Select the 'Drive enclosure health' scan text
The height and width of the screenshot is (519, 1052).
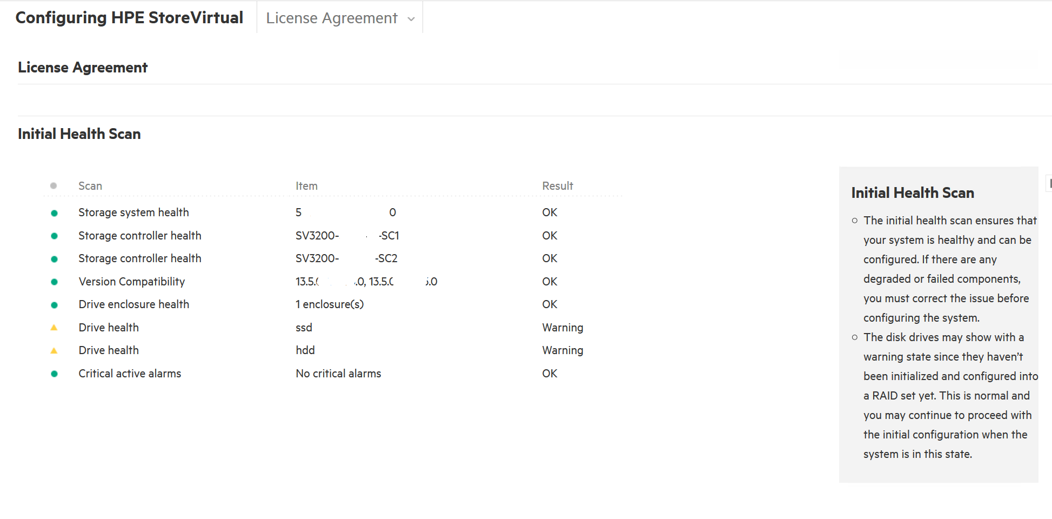[x=134, y=304]
